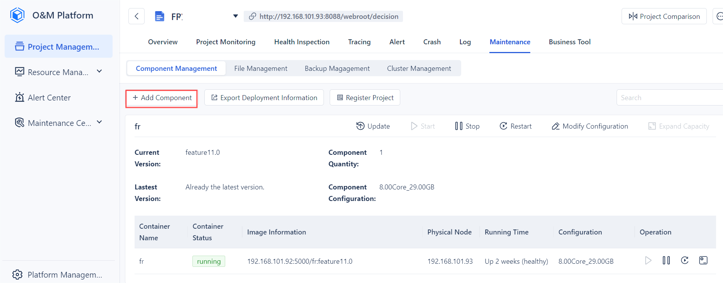723x283 pixels.
Task: Start the fr container using play icon
Action: coord(648,261)
